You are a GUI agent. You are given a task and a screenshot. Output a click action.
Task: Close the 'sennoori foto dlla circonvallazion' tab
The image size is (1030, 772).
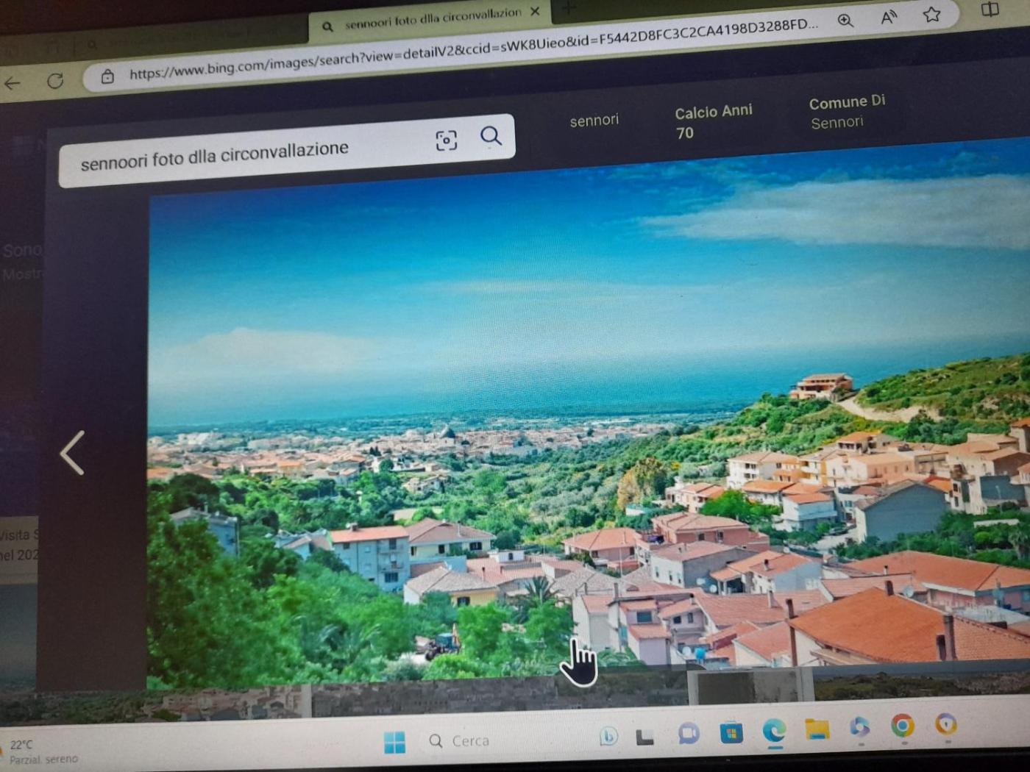tap(535, 12)
